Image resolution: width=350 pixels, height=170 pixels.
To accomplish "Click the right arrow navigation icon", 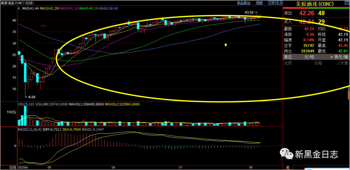I will (275, 3).
